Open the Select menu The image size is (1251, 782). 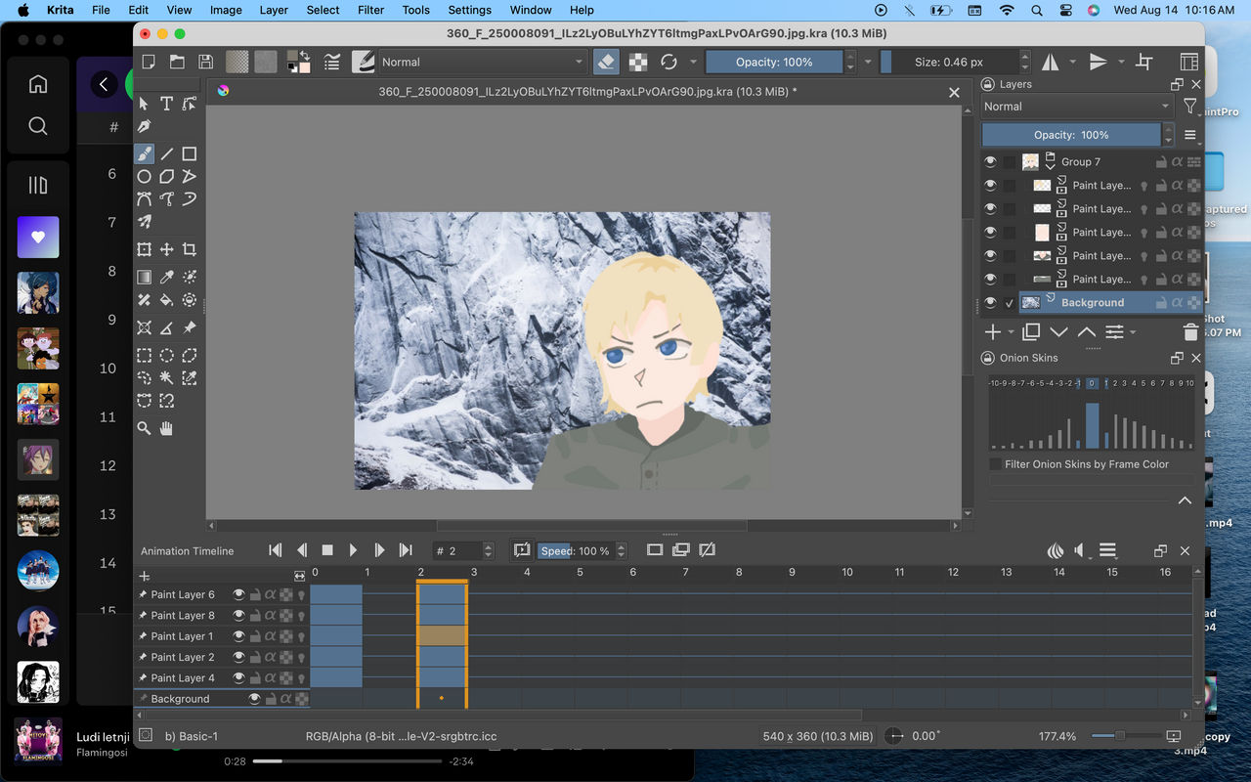point(323,10)
